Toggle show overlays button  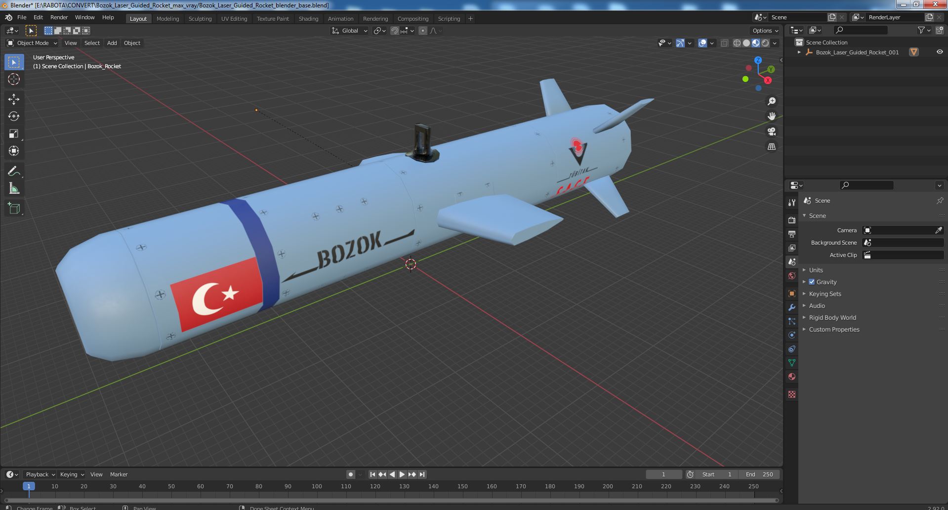(x=702, y=43)
